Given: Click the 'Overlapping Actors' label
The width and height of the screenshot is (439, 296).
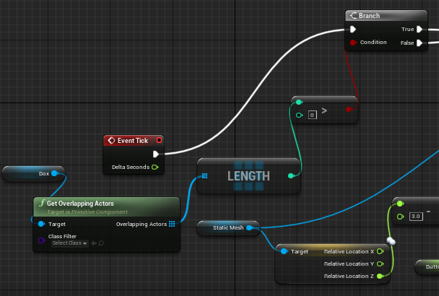Looking at the screenshot, I should [142, 225].
